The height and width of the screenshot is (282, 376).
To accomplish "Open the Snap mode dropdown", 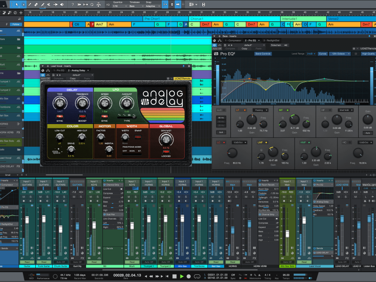I will (152, 6).
